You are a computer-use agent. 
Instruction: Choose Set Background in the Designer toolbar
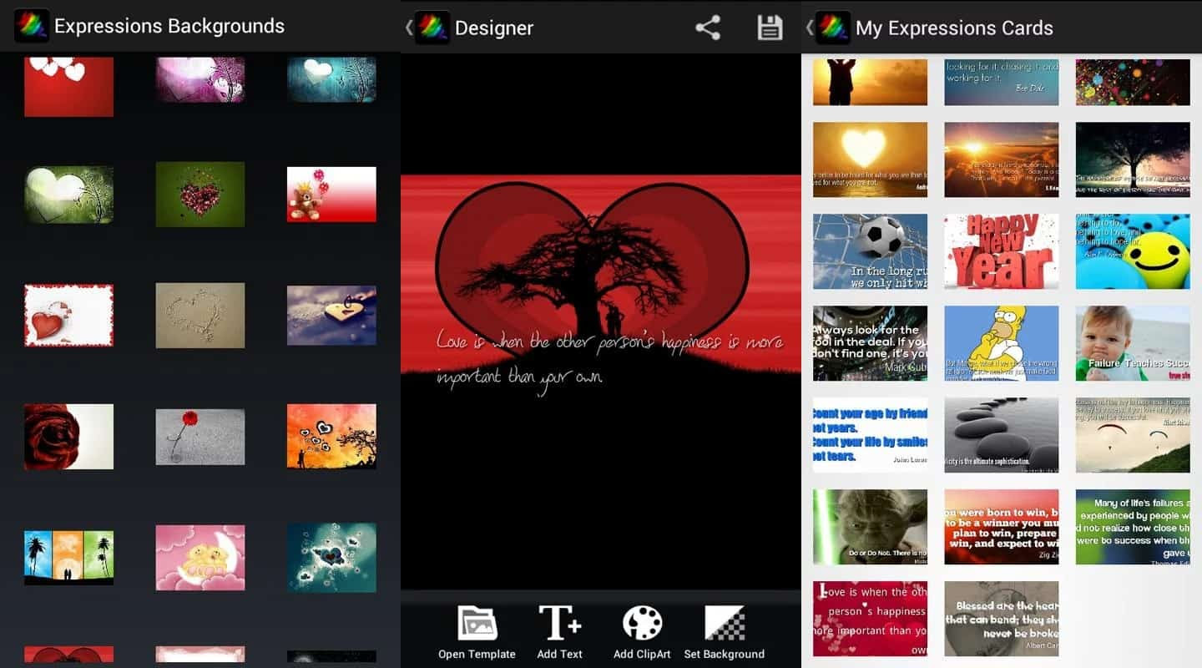tap(724, 632)
